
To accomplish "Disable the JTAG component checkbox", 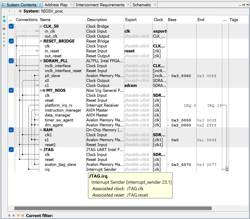I will tap(11, 150).
